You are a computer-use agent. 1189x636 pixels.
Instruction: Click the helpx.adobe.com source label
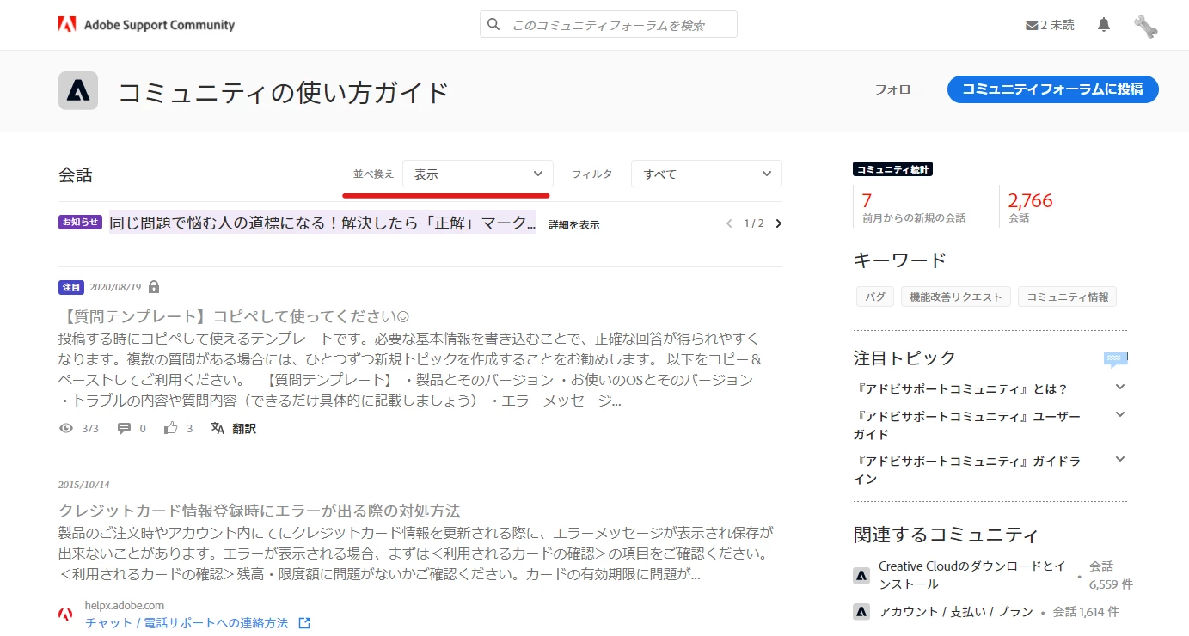[x=125, y=605]
